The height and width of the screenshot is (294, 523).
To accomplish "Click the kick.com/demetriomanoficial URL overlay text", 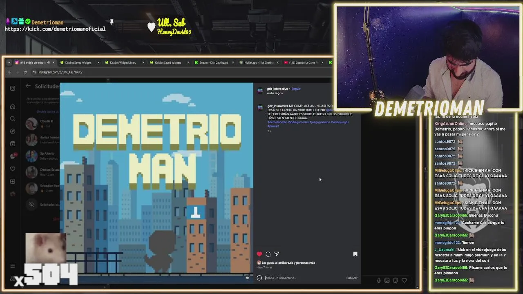I will pyautogui.click(x=55, y=29).
